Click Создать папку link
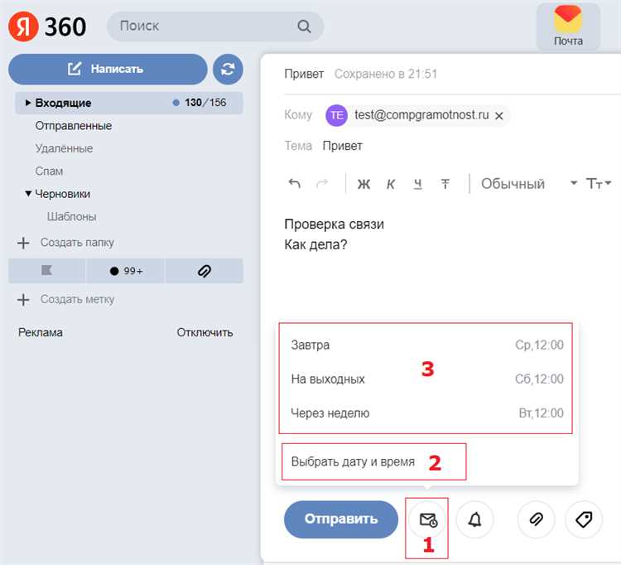This screenshot has height=565, width=621. tap(77, 243)
